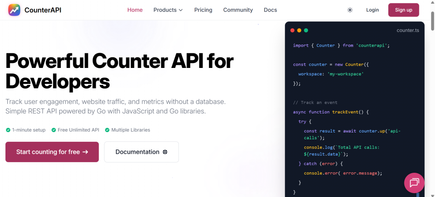Click the "Multiple Libraries" text
Screen dimensions: 435x197
(x=131, y=130)
